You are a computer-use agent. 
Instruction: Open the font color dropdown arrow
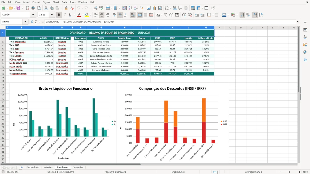pos(83,15)
